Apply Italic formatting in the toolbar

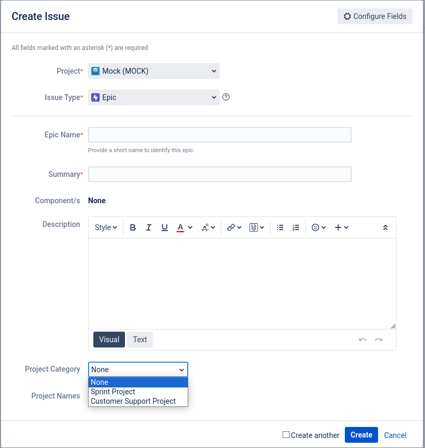click(149, 227)
